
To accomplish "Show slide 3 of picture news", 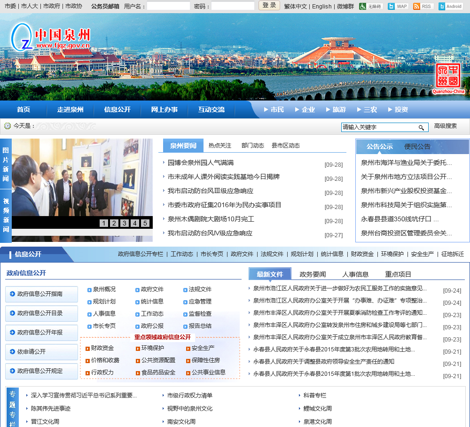I will [125, 223].
